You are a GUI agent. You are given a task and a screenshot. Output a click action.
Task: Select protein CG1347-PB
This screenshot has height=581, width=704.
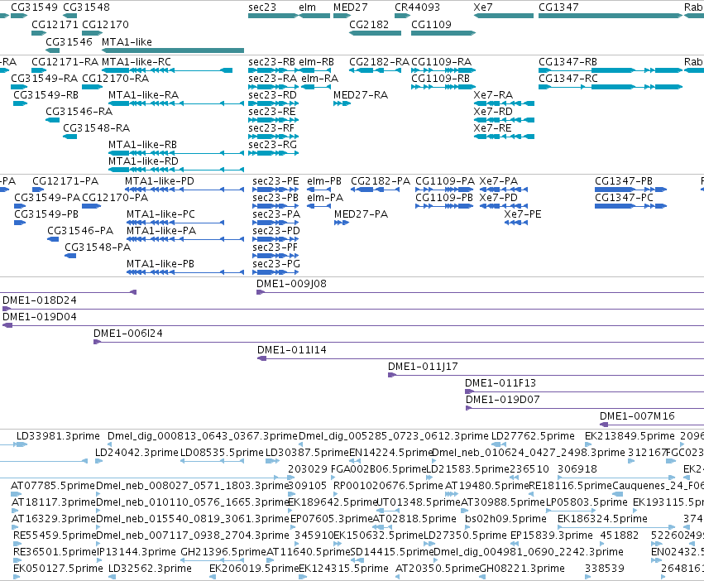pyautogui.click(x=631, y=190)
